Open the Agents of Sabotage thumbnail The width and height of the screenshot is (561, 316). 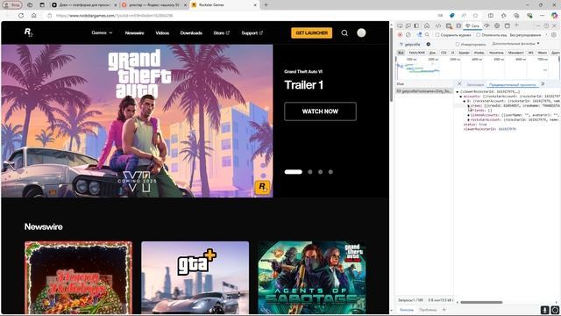[312, 277]
